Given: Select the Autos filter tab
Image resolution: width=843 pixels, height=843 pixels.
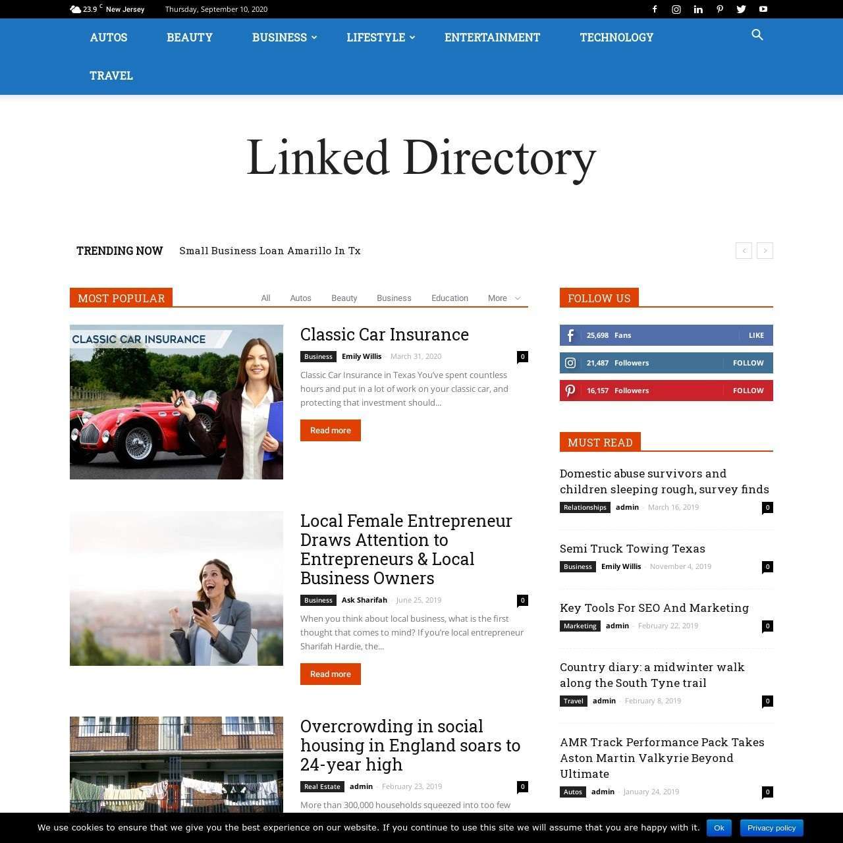Looking at the screenshot, I should [300, 298].
